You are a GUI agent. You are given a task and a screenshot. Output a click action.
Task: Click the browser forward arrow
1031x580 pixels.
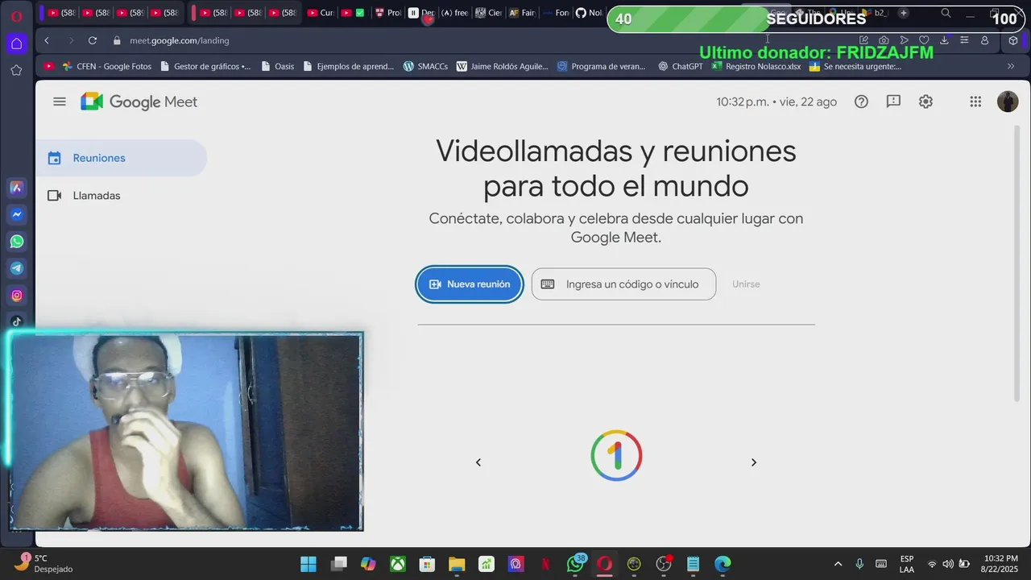point(70,40)
